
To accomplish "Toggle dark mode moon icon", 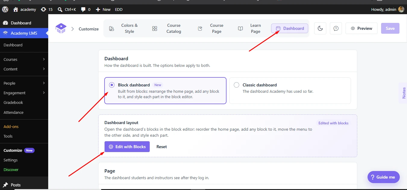I will coord(320,28).
